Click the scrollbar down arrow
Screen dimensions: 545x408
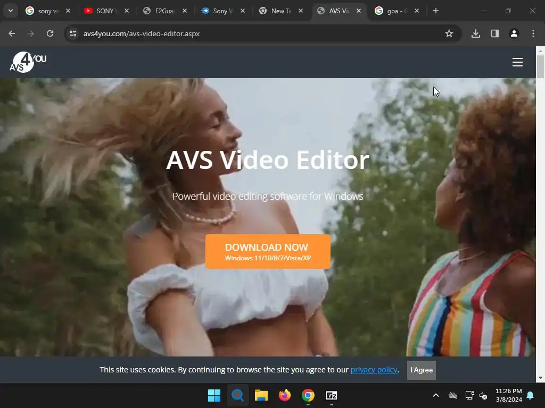(541, 378)
